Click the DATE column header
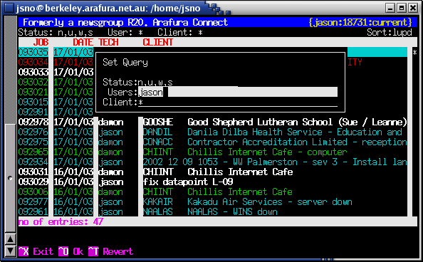 click(x=83, y=43)
